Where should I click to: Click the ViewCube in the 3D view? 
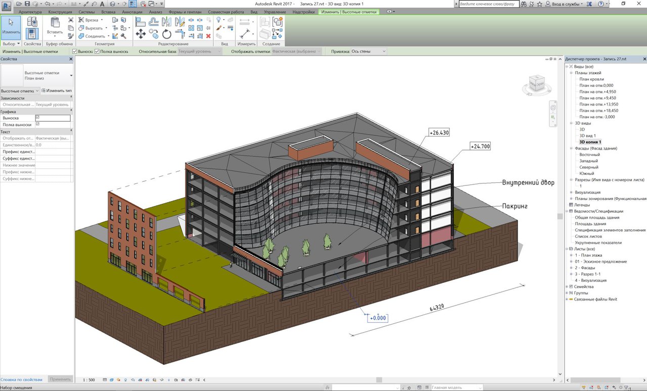coord(536,83)
